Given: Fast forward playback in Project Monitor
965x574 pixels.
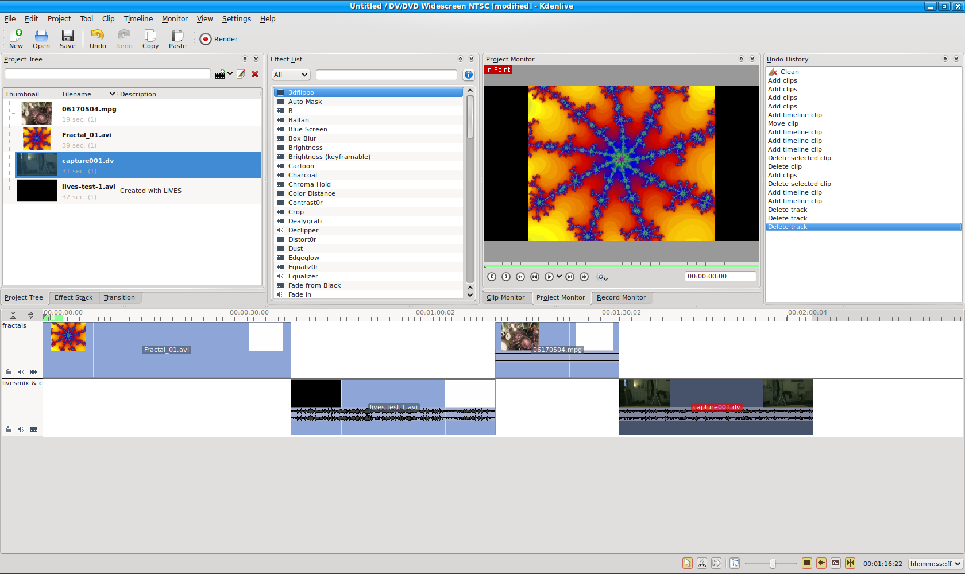Looking at the screenshot, I should [x=584, y=277].
